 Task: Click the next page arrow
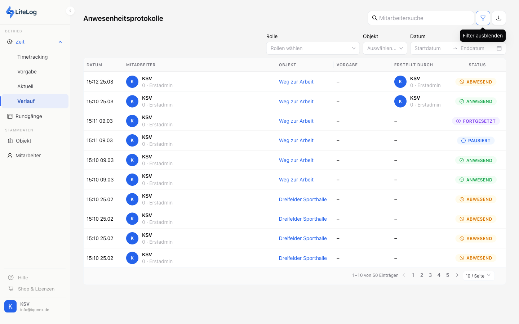pos(457,275)
